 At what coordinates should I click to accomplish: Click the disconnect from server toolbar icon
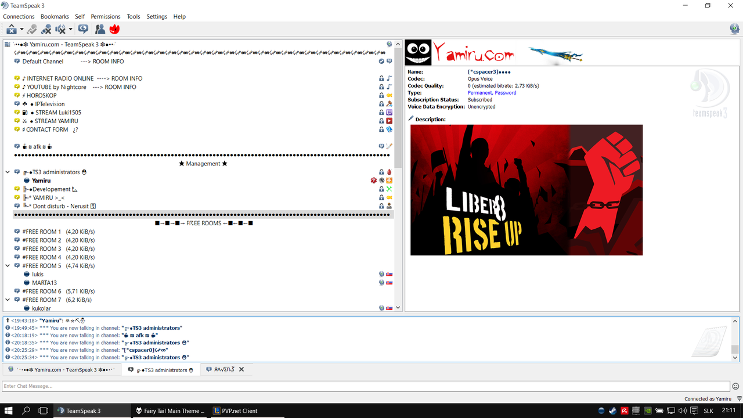12,29
